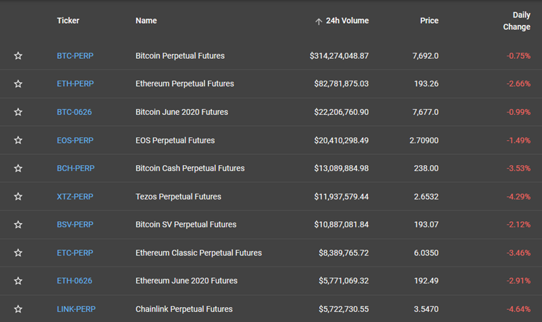The height and width of the screenshot is (322, 542).
Task: Toggle the LINK-PERP favorite star
Action: click(x=18, y=309)
